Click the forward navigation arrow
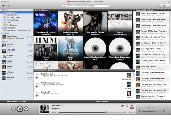This screenshot has width=171, height=129. (8, 6)
